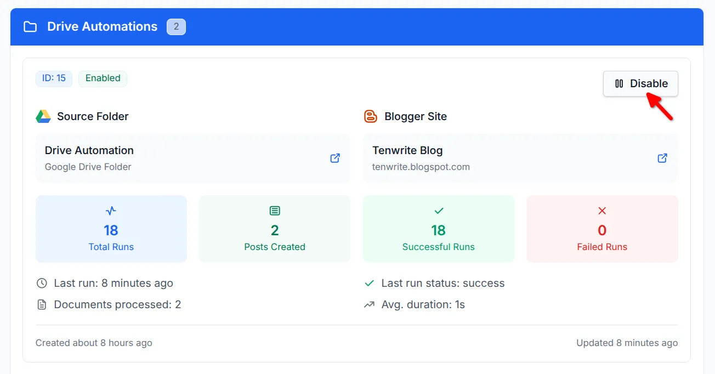Image resolution: width=715 pixels, height=374 pixels.
Task: Open the tenwrite.blogspot.com site link
Action: click(421, 167)
